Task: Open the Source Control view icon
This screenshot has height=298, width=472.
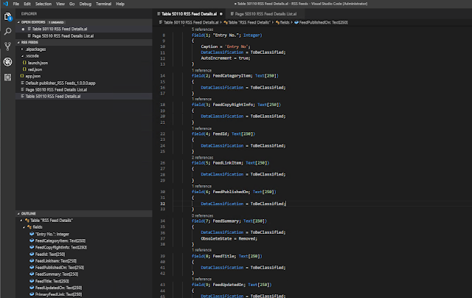Action: [x=8, y=46]
